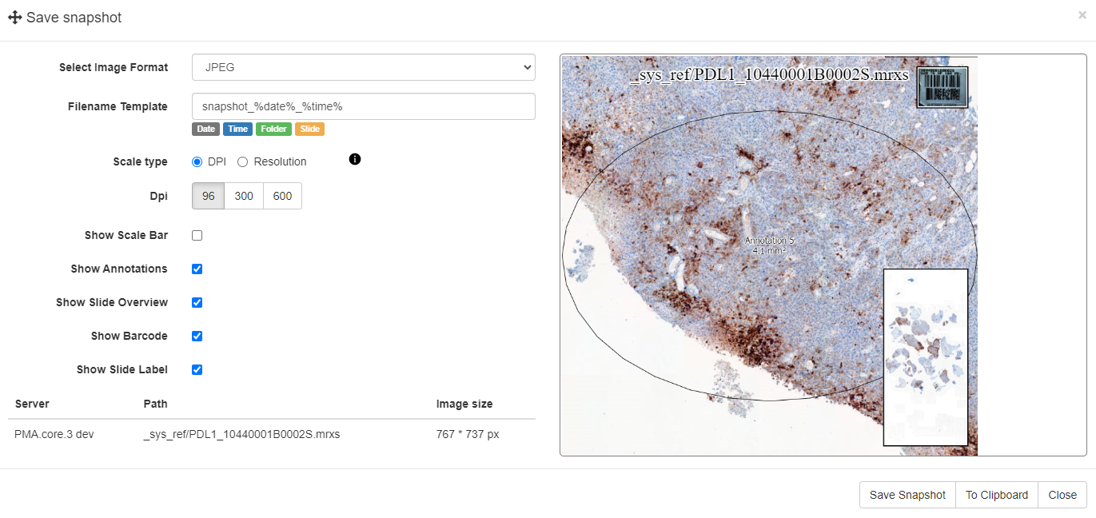Click the Save Snapshot button

(907, 495)
